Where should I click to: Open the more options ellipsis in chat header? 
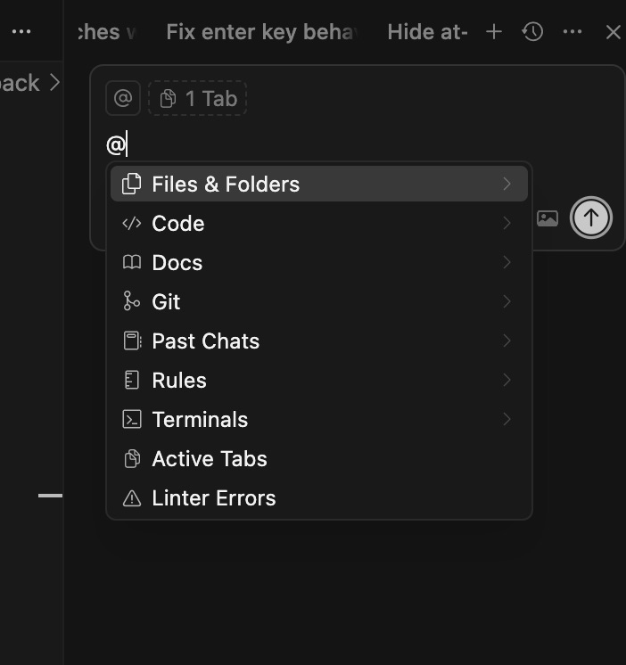click(x=572, y=32)
